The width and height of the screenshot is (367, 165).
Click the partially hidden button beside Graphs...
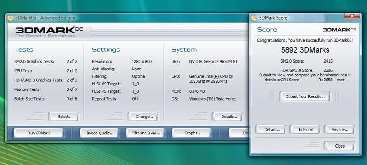point(239,133)
